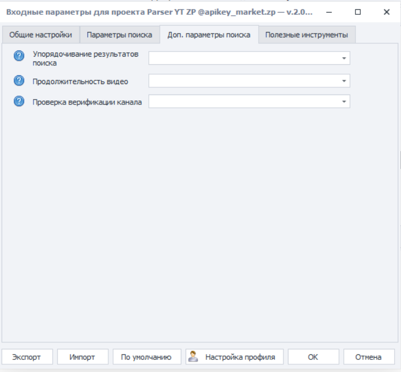Go to the Полезные инструменты tab
The image size is (401, 372).
306,35
